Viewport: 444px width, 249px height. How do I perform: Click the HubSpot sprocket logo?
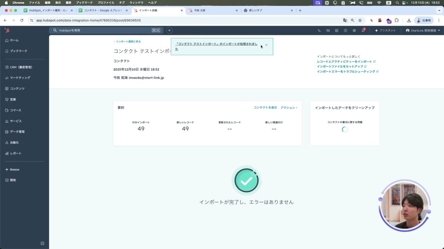(x=7, y=30)
